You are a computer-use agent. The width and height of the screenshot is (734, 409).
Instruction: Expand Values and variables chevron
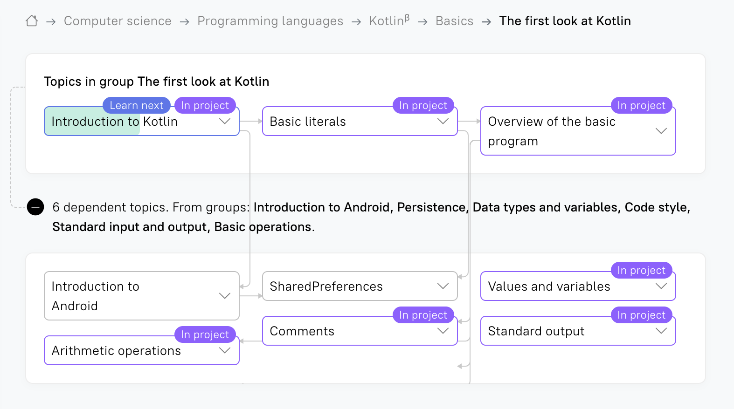(x=661, y=286)
